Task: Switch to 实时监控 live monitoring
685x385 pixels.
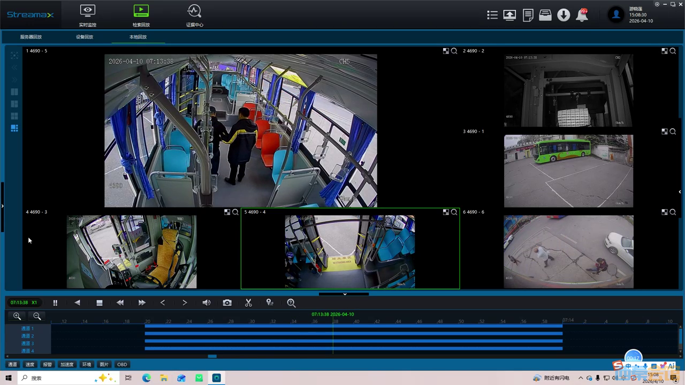Action: click(x=87, y=16)
